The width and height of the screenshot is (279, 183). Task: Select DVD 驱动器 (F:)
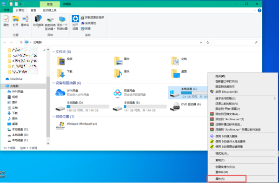(186, 106)
